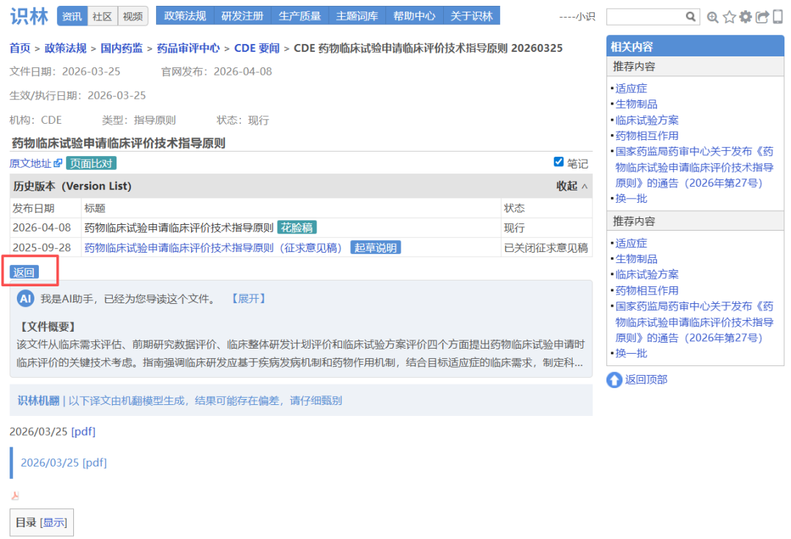This screenshot has height=539, width=791.
Task: Click the search magnifier icon in search box
Action: [x=691, y=16]
